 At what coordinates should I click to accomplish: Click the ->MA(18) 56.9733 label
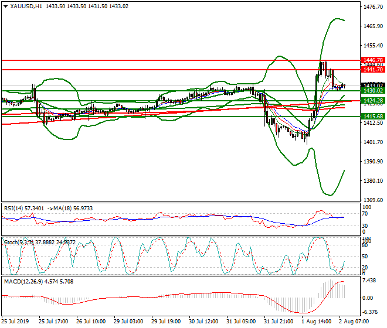70,209
